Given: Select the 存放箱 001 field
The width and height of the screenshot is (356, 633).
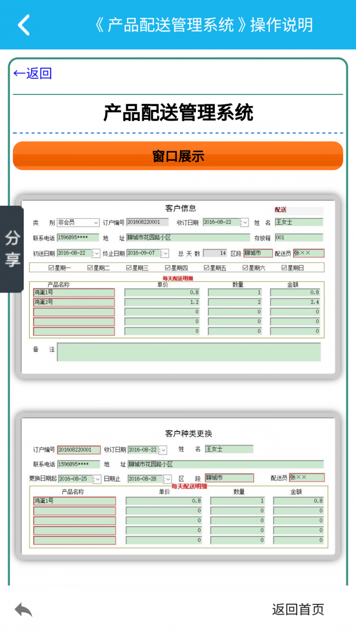Looking at the screenshot, I should pos(299,237).
